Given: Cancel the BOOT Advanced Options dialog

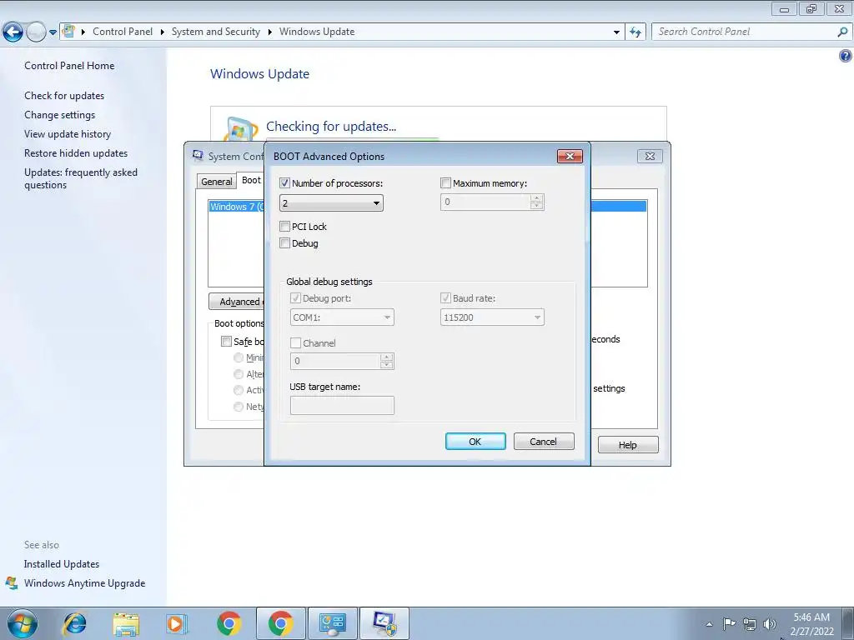Looking at the screenshot, I should point(544,442).
